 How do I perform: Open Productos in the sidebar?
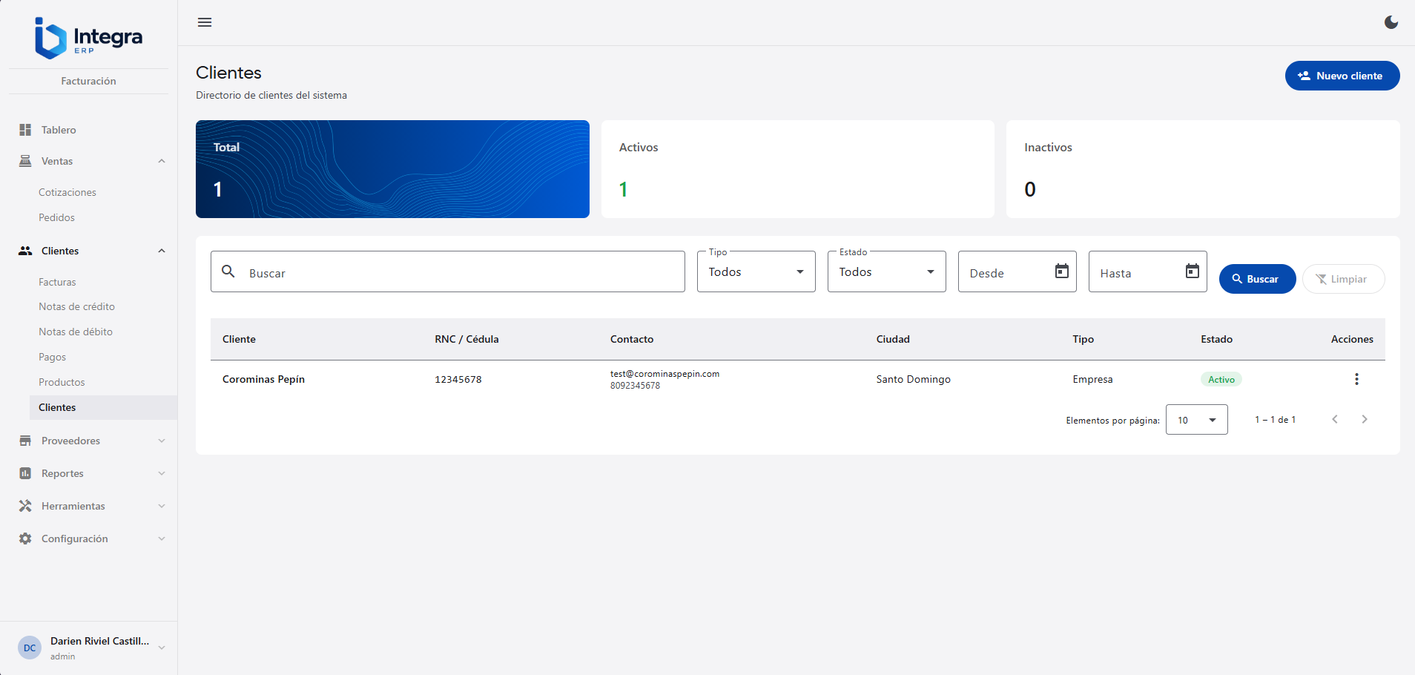pos(62,382)
